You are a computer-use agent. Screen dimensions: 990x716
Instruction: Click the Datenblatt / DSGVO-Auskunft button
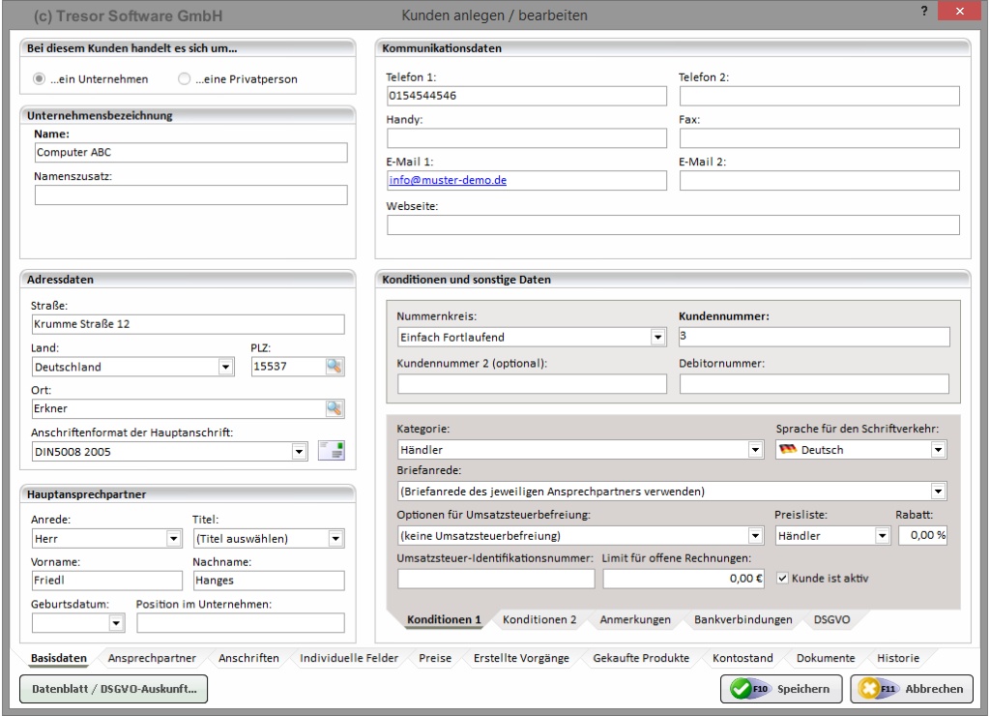pos(114,689)
